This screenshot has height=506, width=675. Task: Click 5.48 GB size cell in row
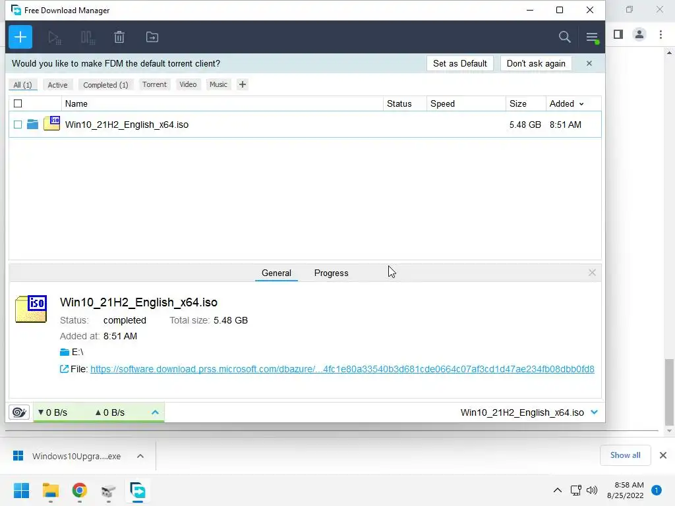pyautogui.click(x=525, y=125)
